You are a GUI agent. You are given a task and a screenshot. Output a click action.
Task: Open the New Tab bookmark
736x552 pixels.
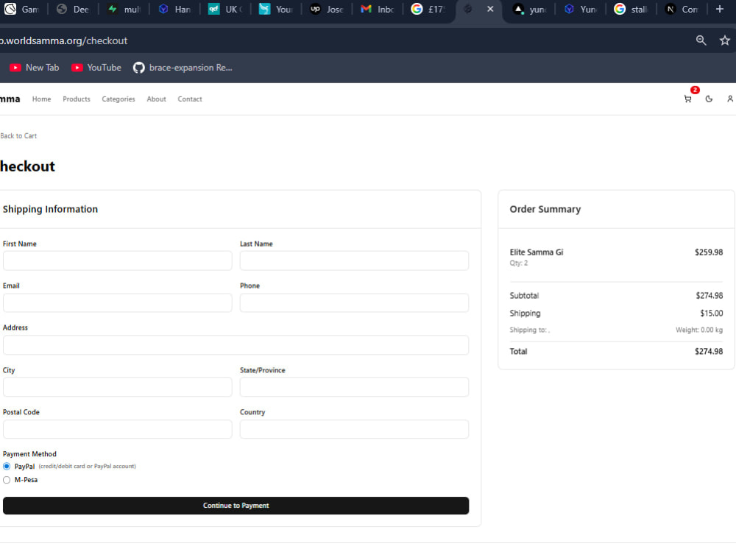(35, 68)
